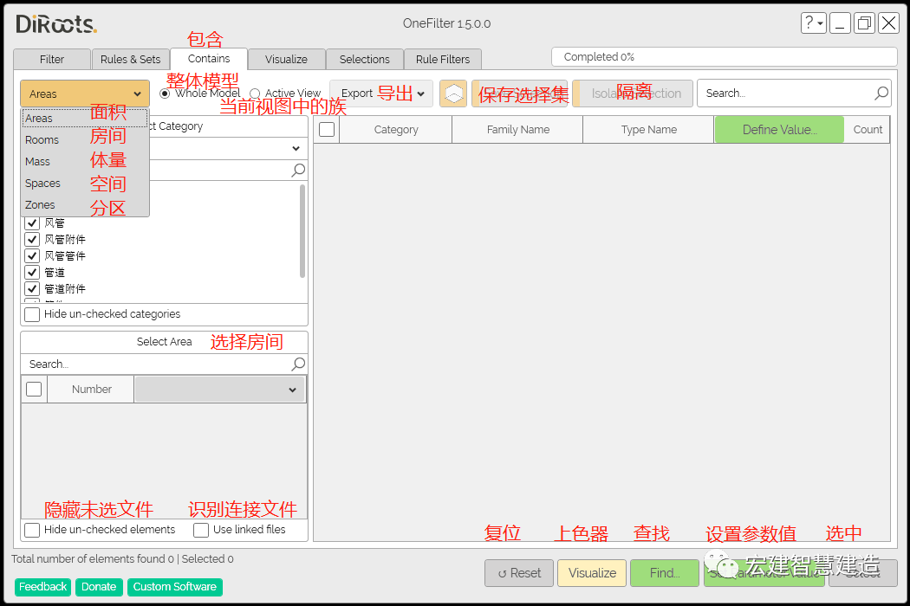Click the search magnifier in the top-right search bar
910x606 pixels.
tap(881, 93)
